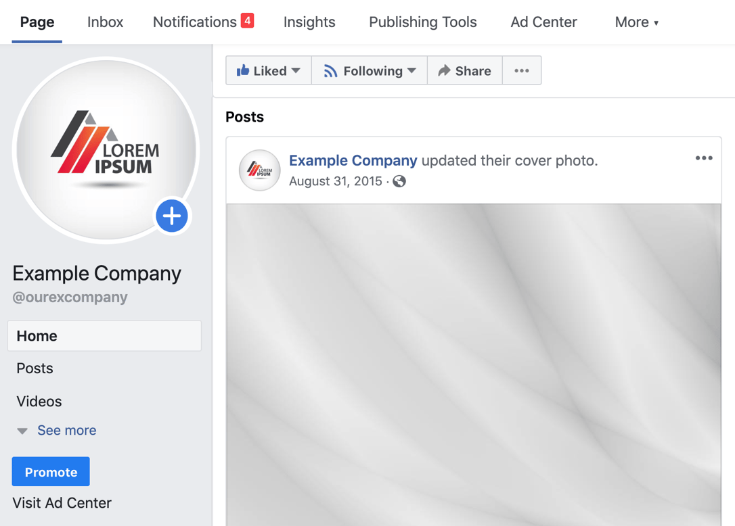Open the Following dropdown arrow
735x526 pixels.
coord(411,70)
